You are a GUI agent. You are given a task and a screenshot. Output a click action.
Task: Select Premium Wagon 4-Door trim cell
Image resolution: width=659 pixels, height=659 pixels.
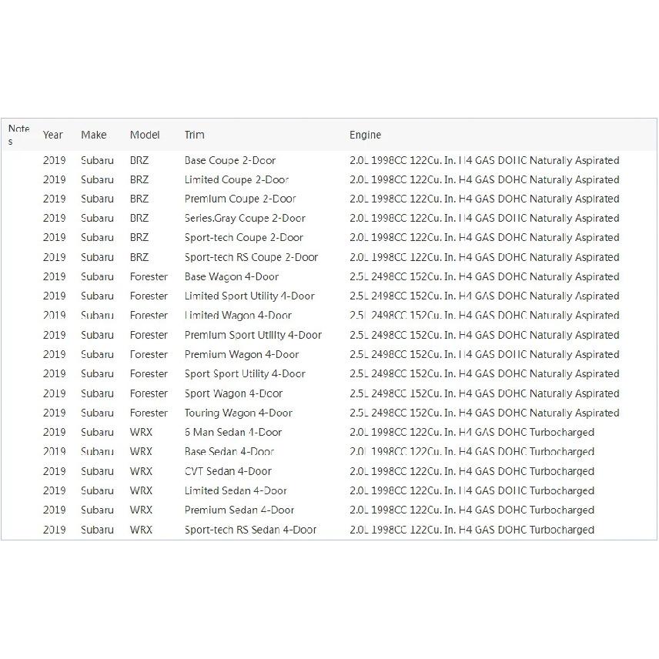242,355
